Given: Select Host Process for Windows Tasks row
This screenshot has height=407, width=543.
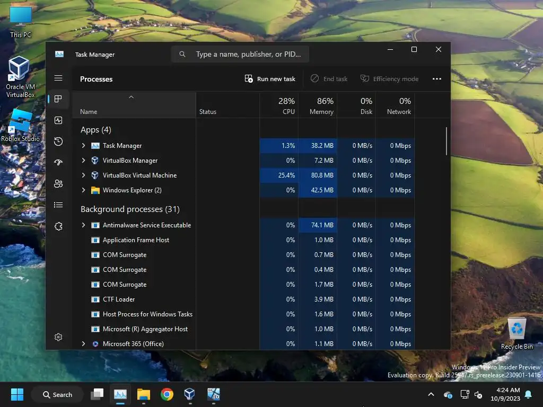Looking at the screenshot, I should point(243,314).
